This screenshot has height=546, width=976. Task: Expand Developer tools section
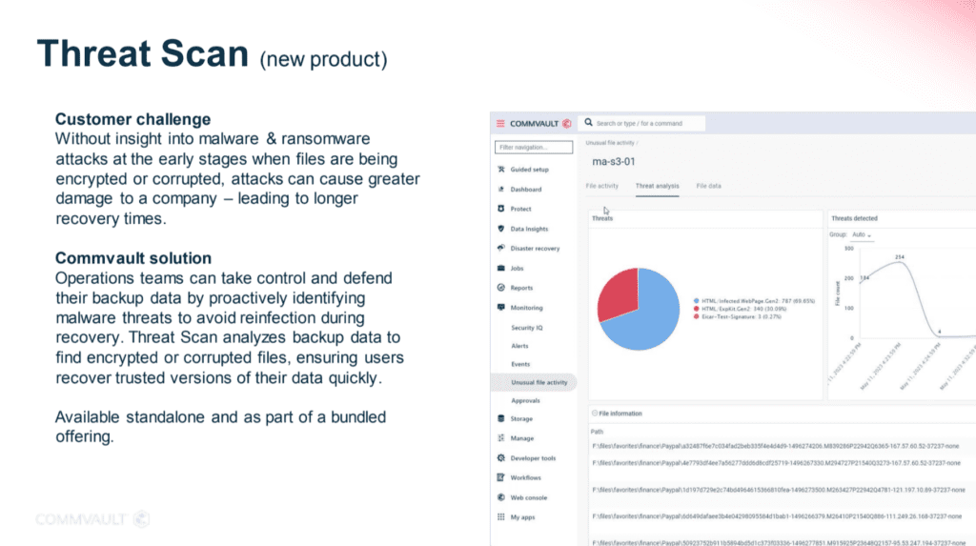click(533, 458)
